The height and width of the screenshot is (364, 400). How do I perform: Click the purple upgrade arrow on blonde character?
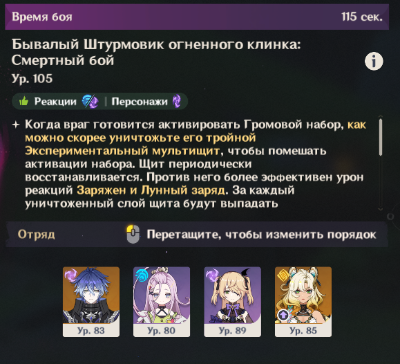tap(283, 315)
